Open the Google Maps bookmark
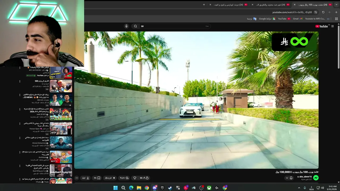340x191 pixels. point(267,19)
